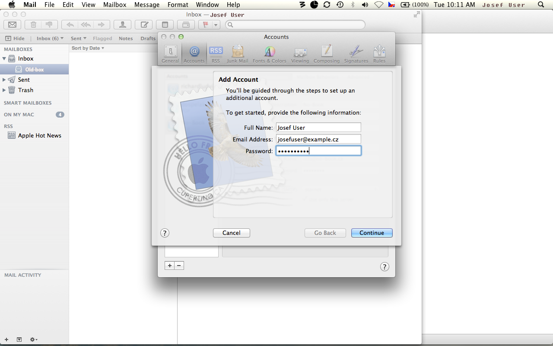Screen dimensions: 553x346
Task: Hide the mailbox list with Hide button
Action: click(15, 38)
